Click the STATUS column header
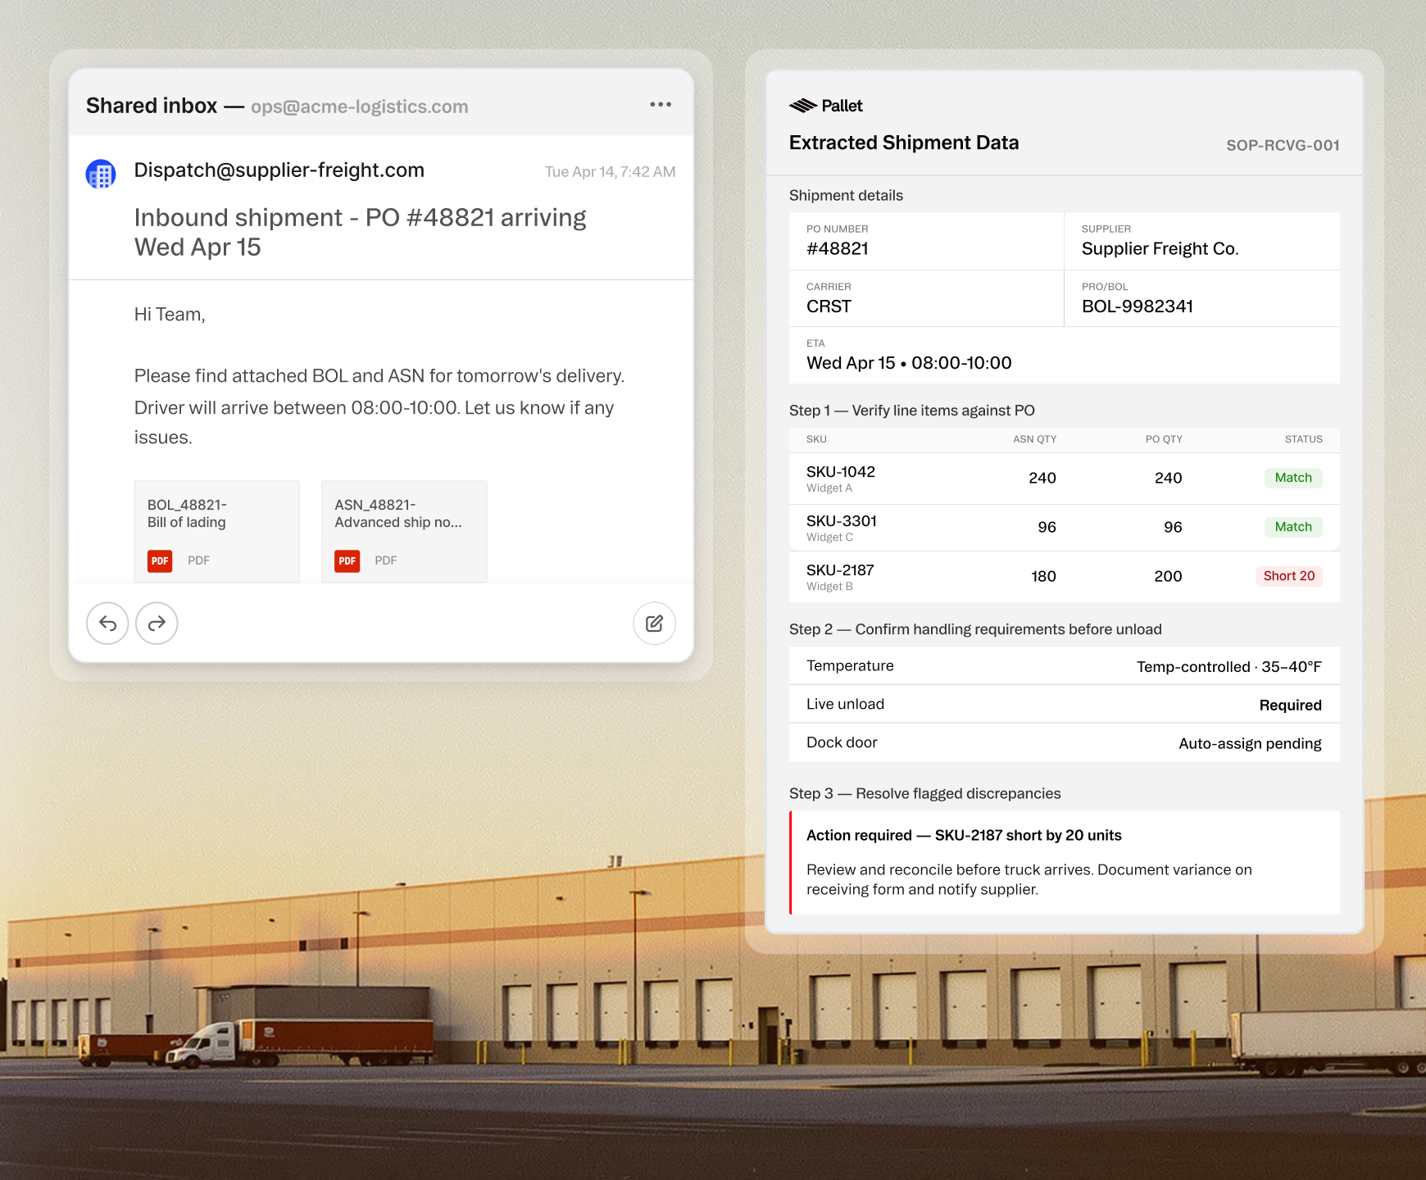 1304,439
